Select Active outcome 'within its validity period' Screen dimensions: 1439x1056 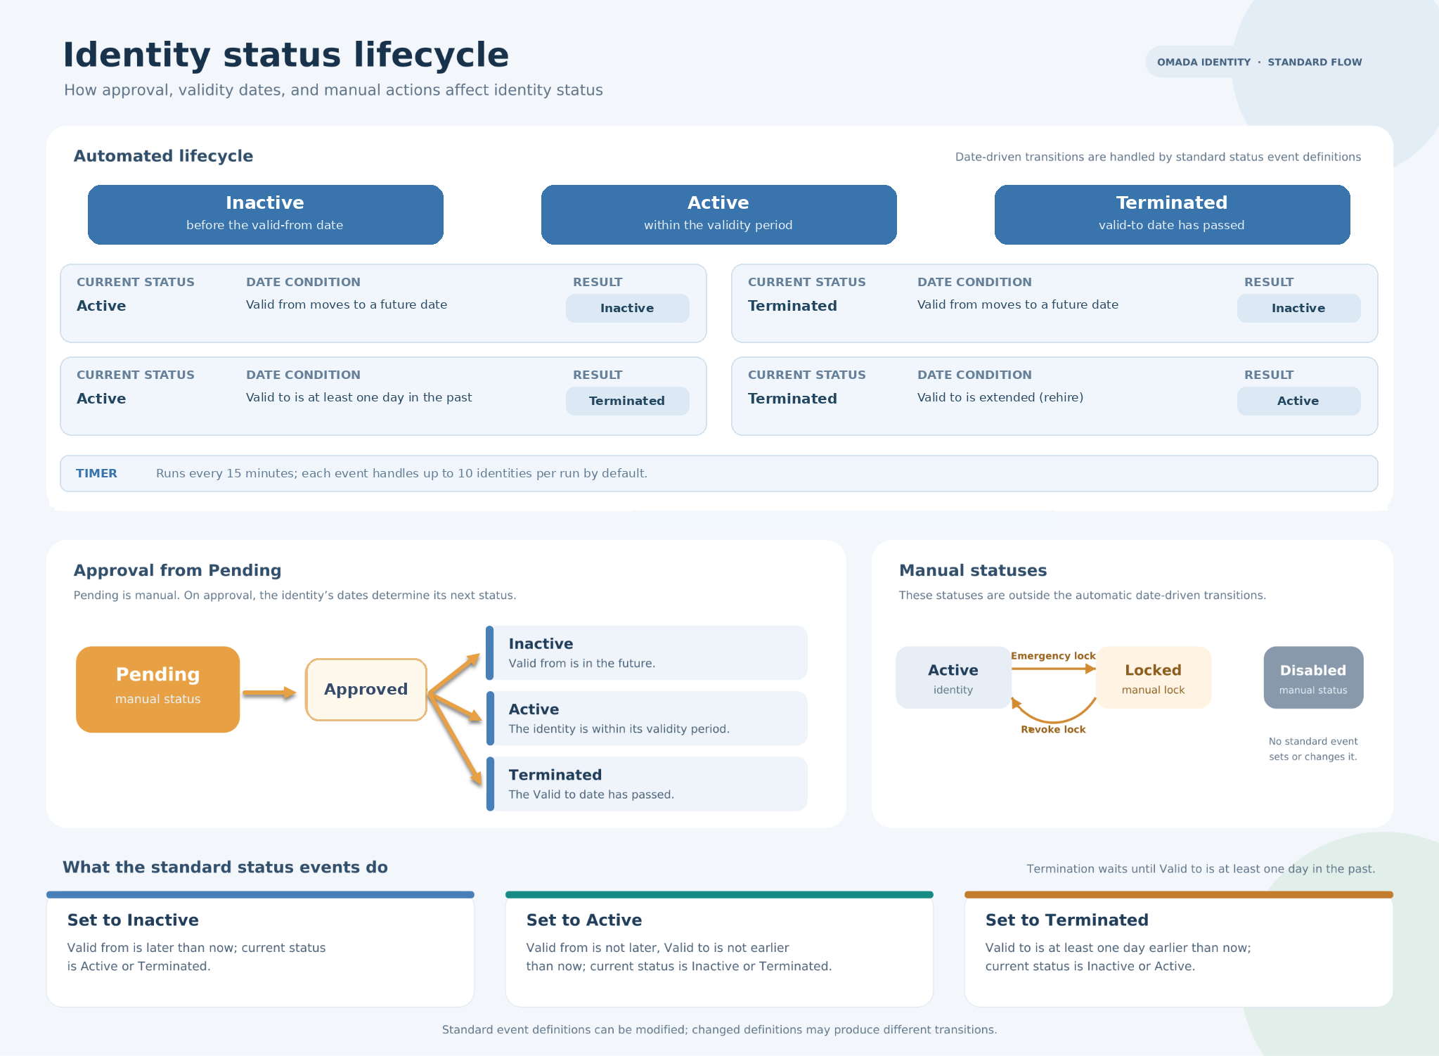[x=647, y=718]
